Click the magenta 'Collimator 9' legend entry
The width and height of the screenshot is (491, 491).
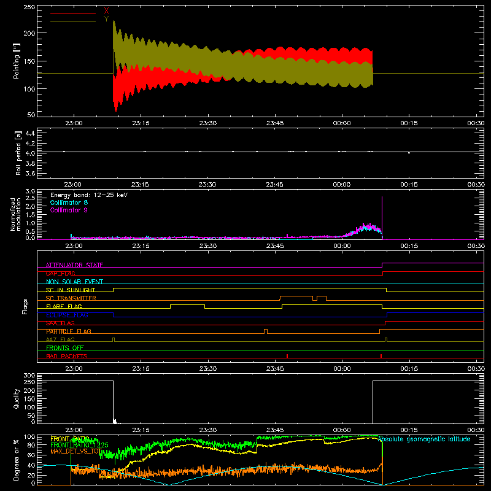click(69, 210)
